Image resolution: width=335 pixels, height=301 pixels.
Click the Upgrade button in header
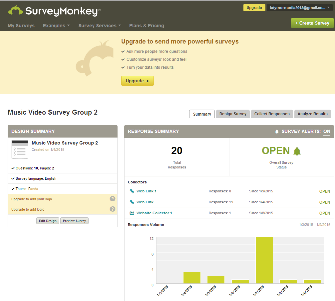pos(254,8)
